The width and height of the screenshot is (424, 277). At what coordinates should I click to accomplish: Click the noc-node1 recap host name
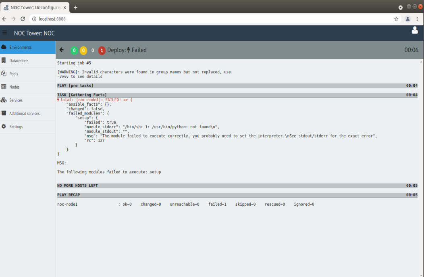[x=67, y=204]
